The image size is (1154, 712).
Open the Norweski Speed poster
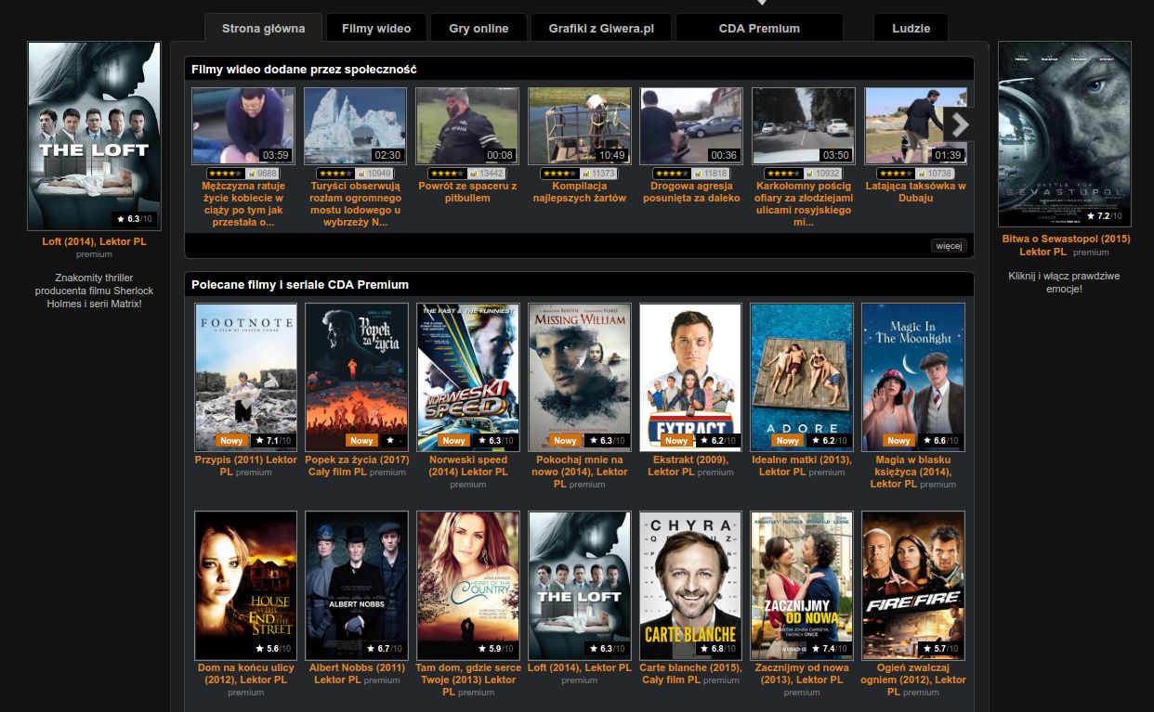(468, 377)
